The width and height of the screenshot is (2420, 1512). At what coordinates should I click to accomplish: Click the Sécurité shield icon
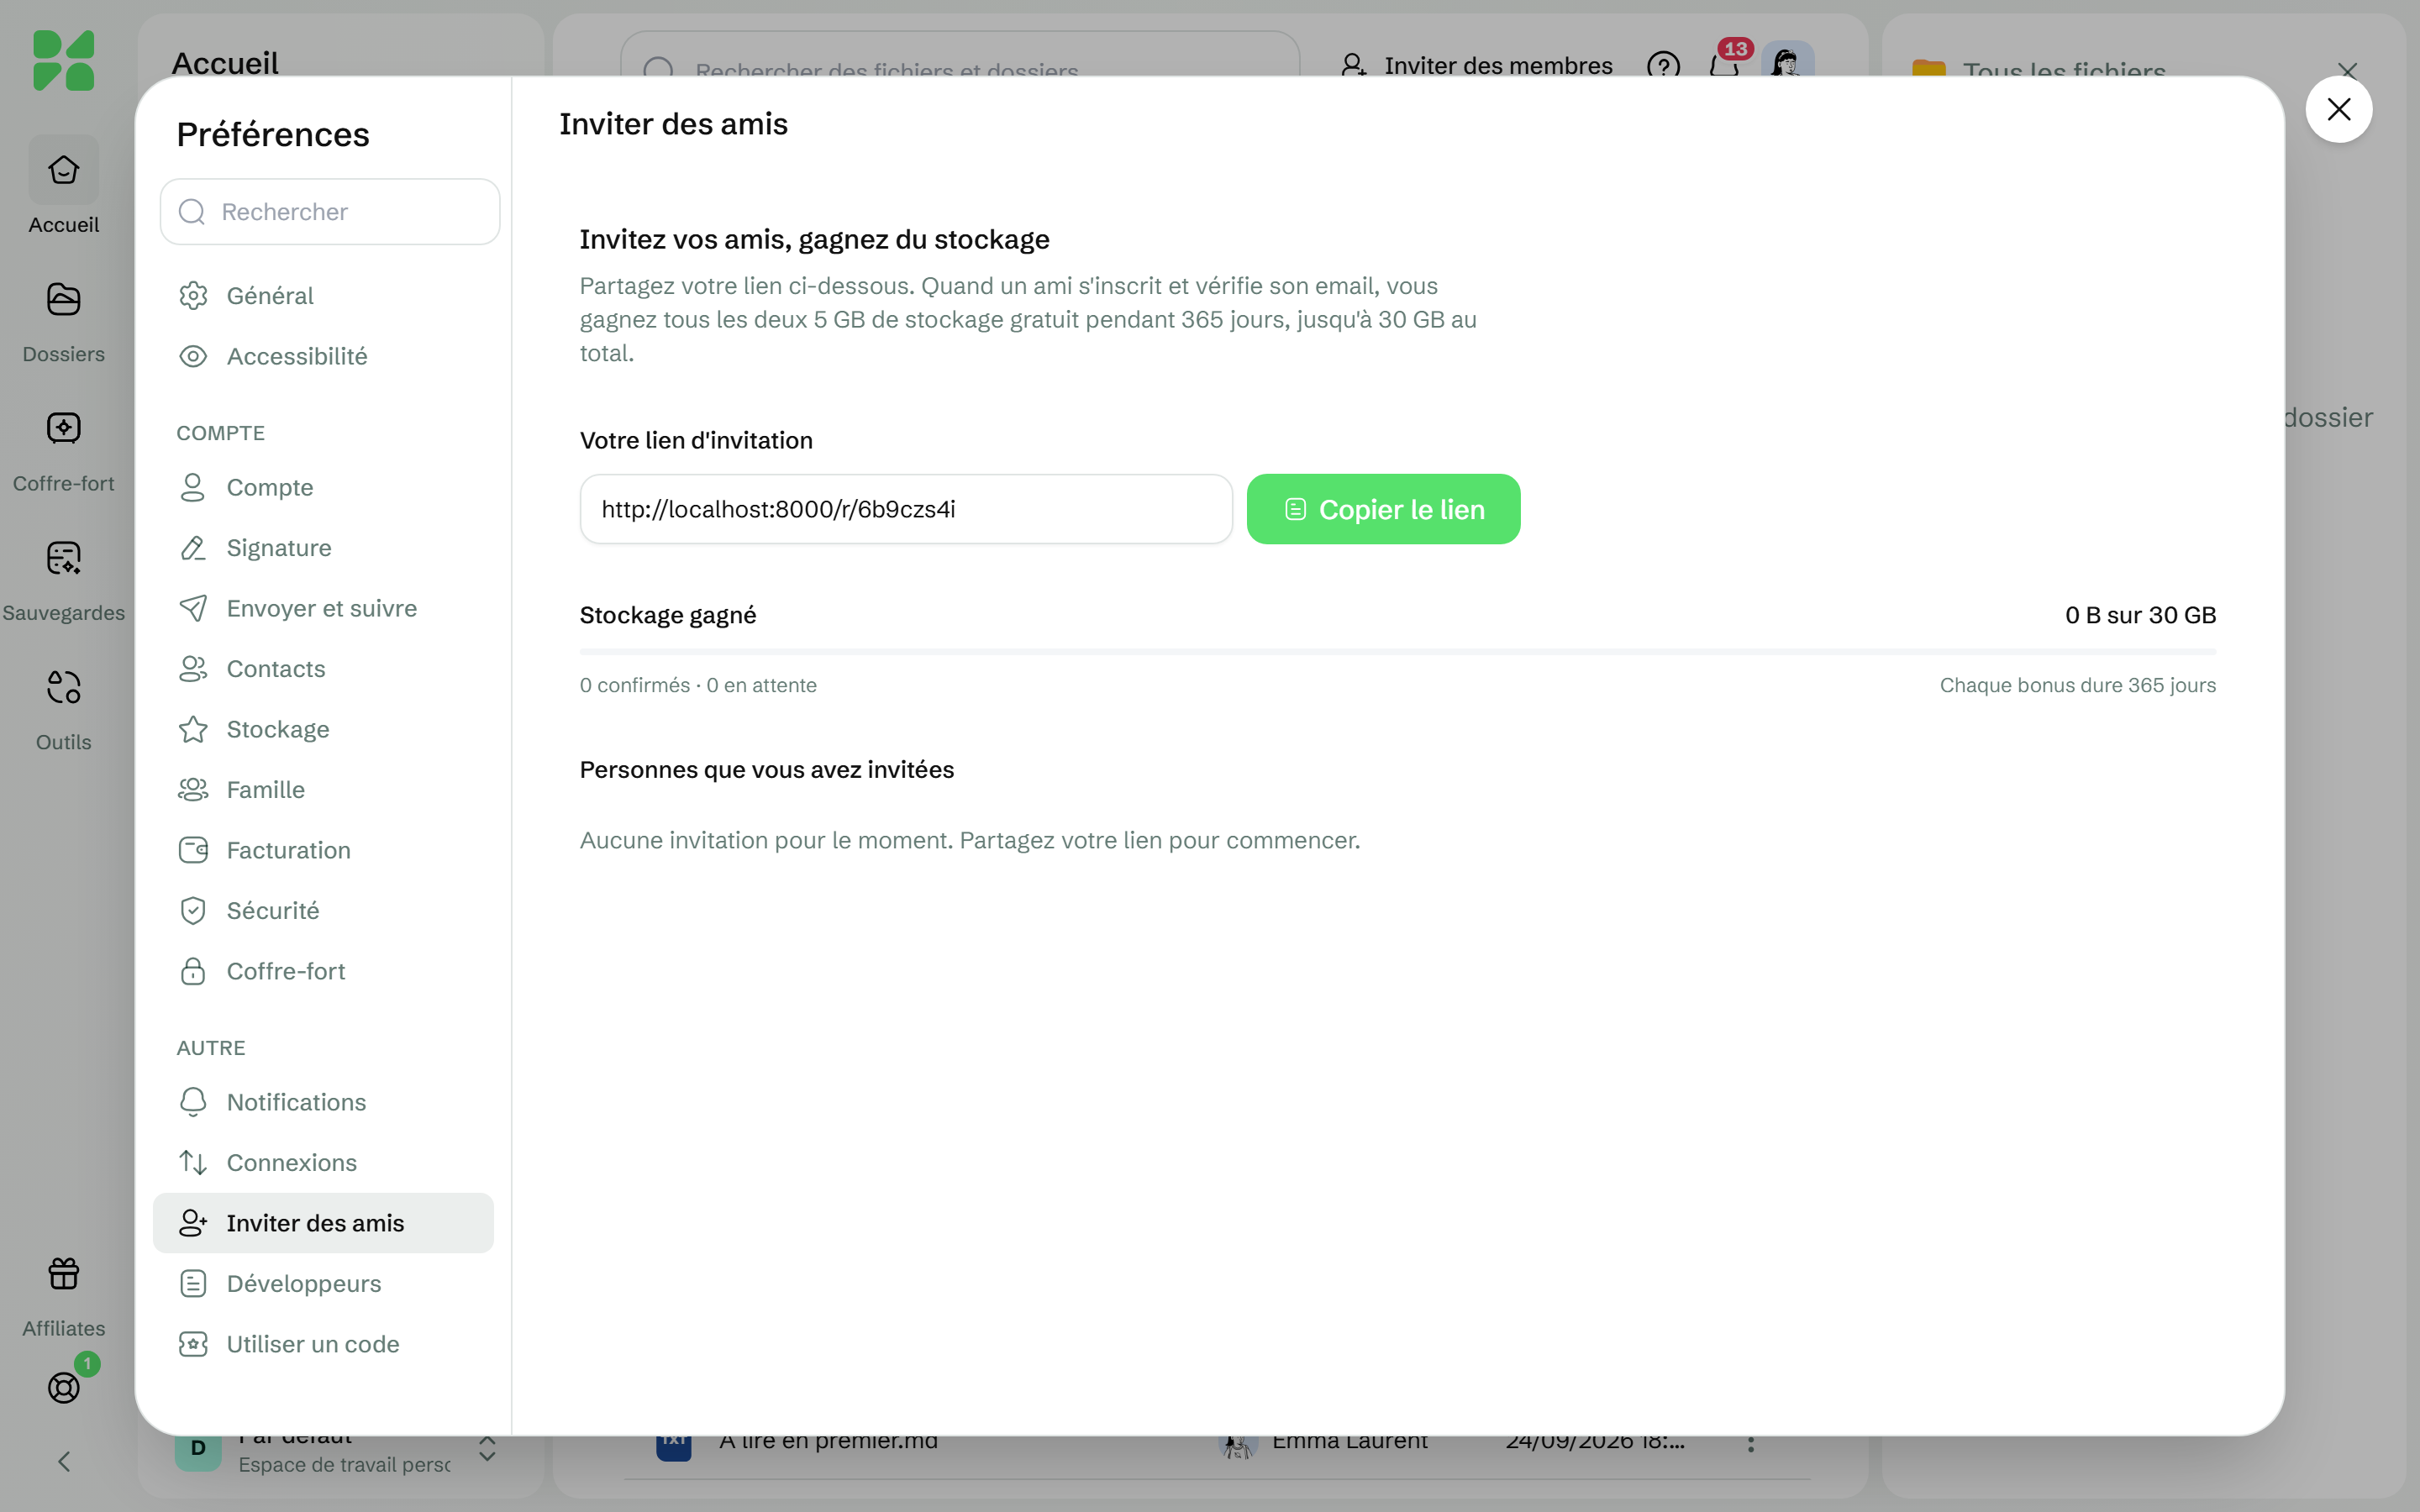(x=193, y=911)
